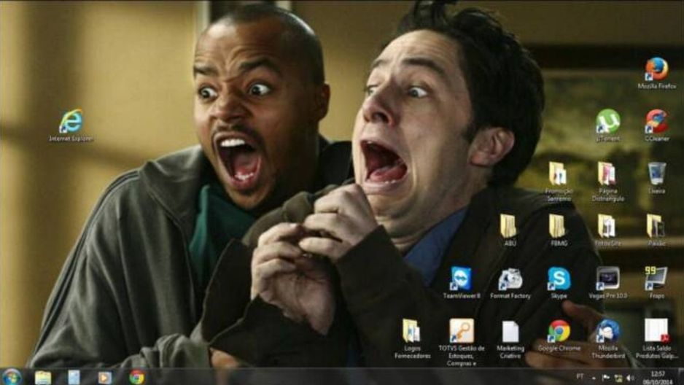
Task: Launch the Fraps shortcut
Action: point(656,279)
